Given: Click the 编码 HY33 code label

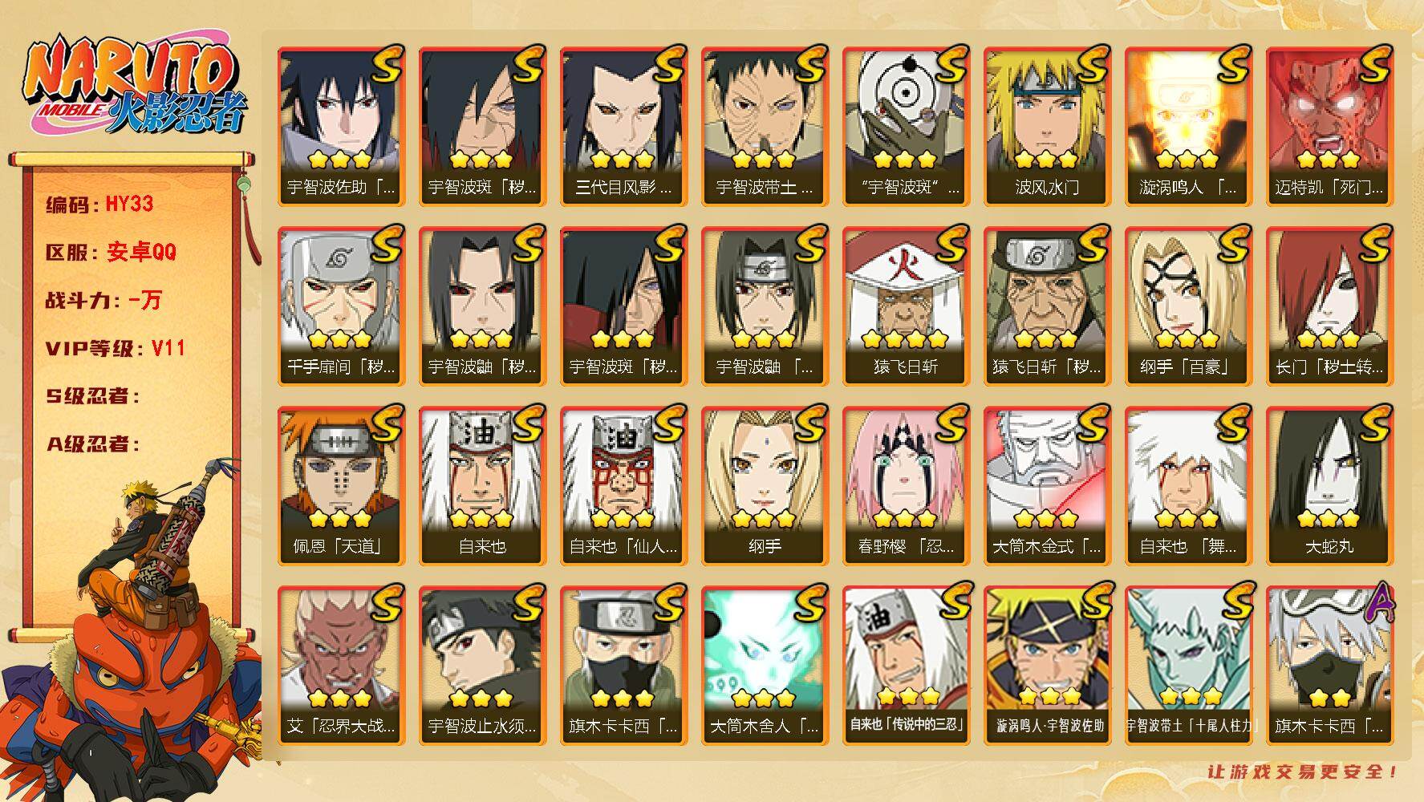Looking at the screenshot, I should pos(99,205).
